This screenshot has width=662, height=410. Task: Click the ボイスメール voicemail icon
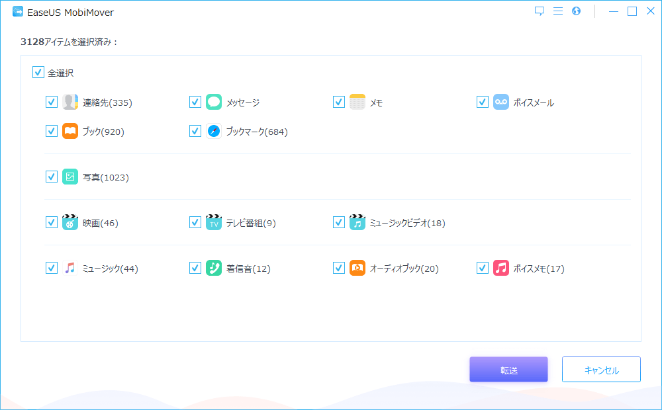pyautogui.click(x=500, y=102)
